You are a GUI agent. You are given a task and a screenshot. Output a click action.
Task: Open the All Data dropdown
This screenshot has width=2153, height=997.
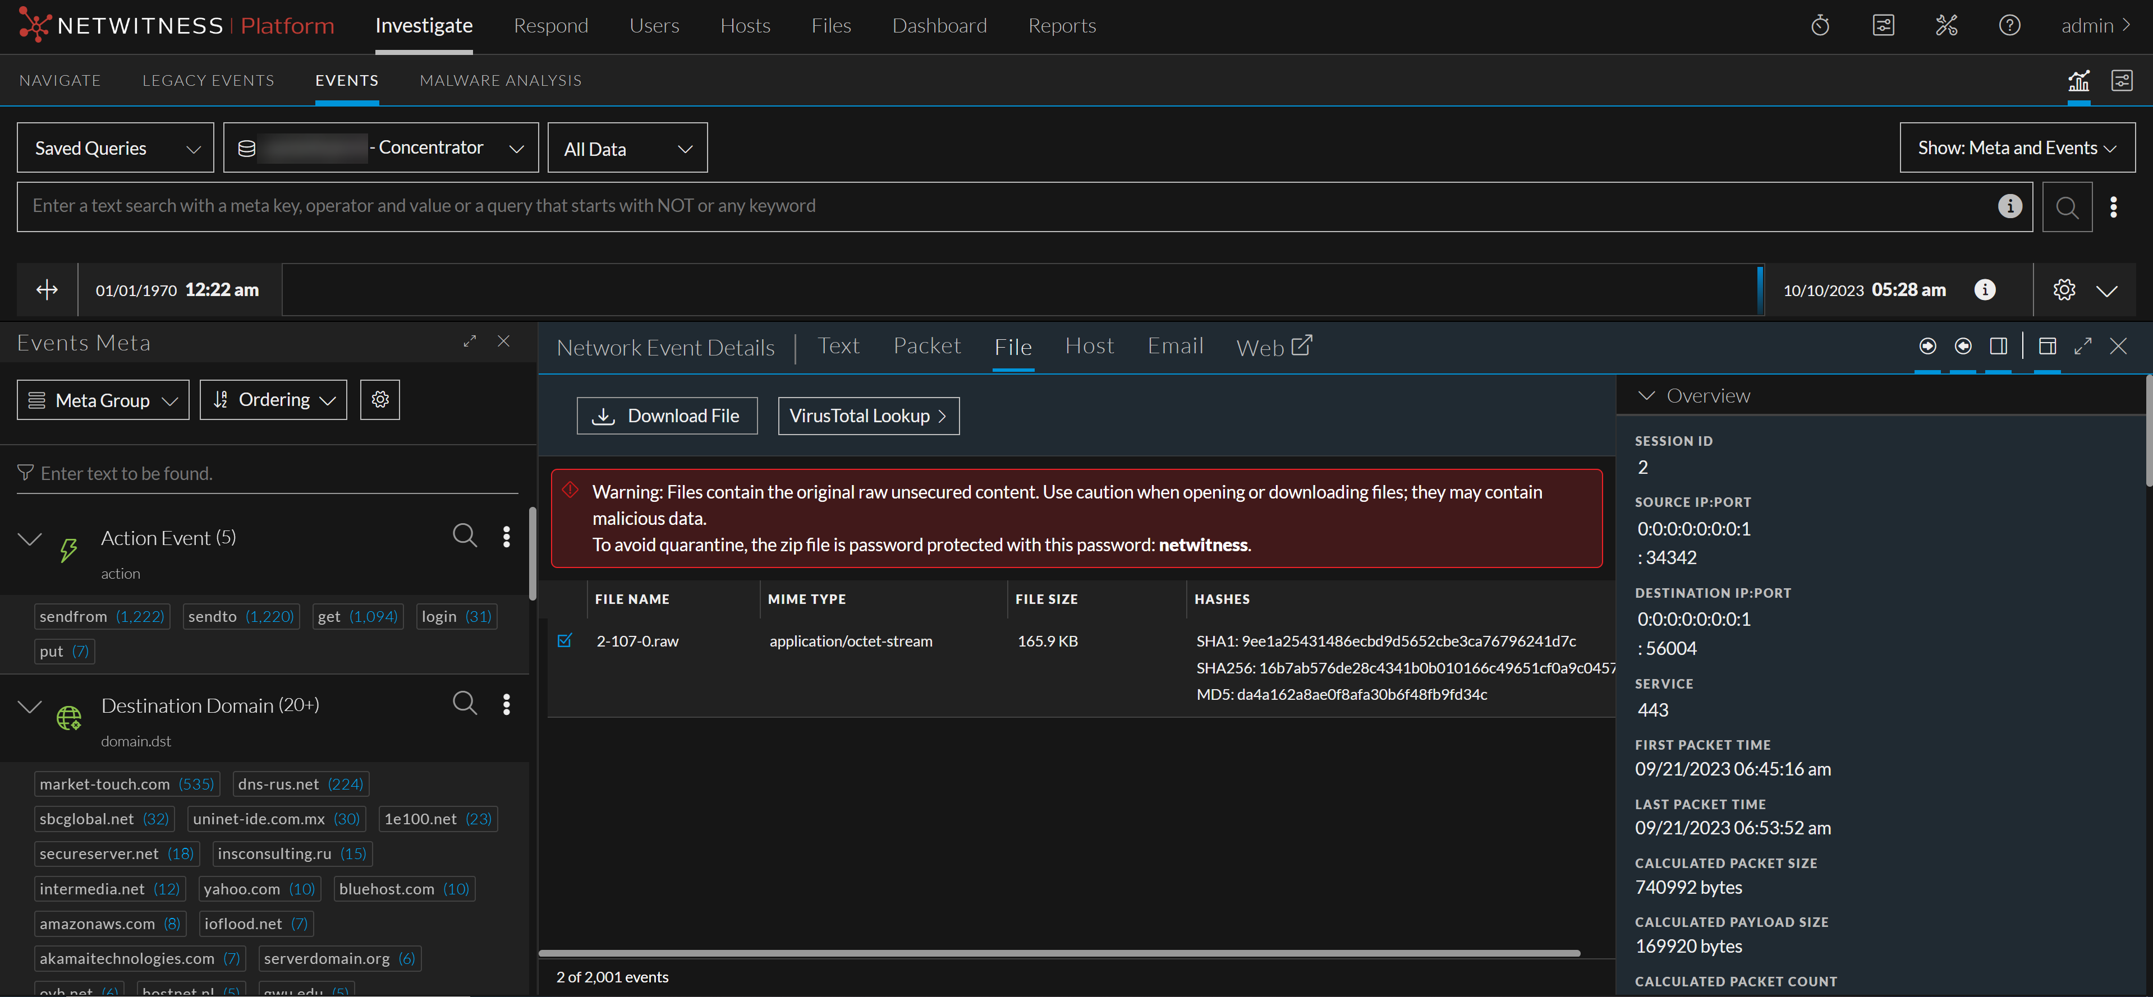(x=627, y=148)
